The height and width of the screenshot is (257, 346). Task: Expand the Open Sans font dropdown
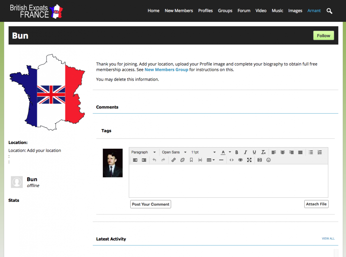click(x=174, y=152)
